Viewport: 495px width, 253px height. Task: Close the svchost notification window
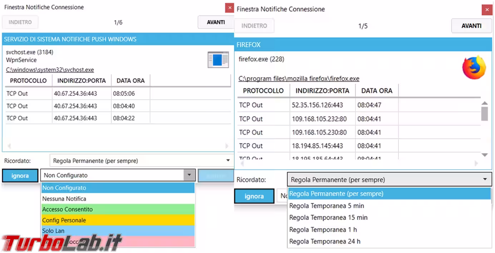(229, 8)
